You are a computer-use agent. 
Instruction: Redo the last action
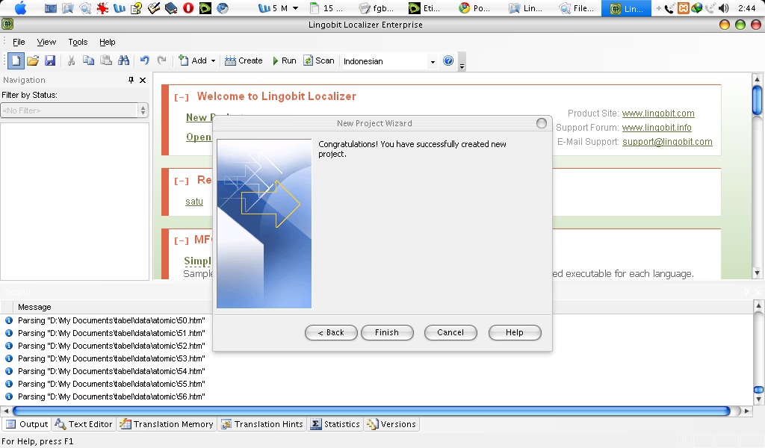(161, 61)
